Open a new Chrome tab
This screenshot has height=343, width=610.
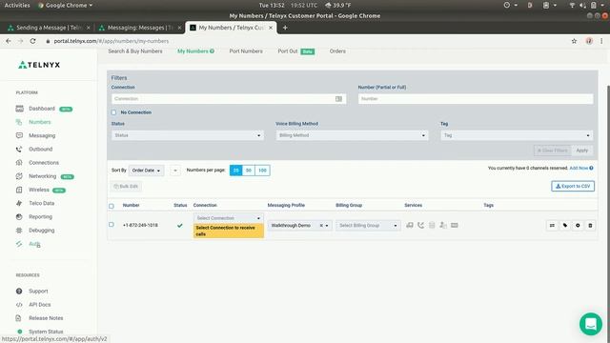point(285,28)
